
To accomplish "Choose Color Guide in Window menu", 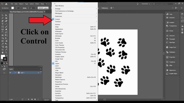I will (x=59, y=43).
